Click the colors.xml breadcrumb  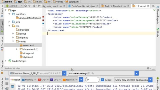click(72, 2)
